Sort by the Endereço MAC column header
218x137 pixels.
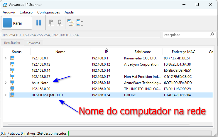(x=183, y=52)
